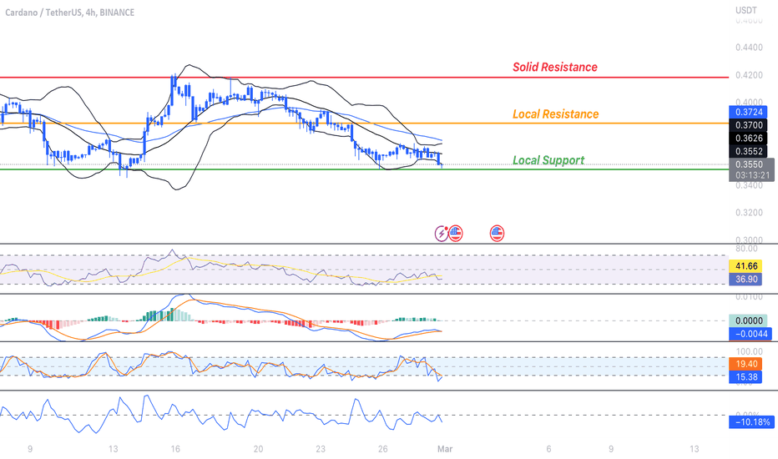Click the 0.3700 price tag
Image resolution: width=778 pixels, height=459 pixels.
748,125
